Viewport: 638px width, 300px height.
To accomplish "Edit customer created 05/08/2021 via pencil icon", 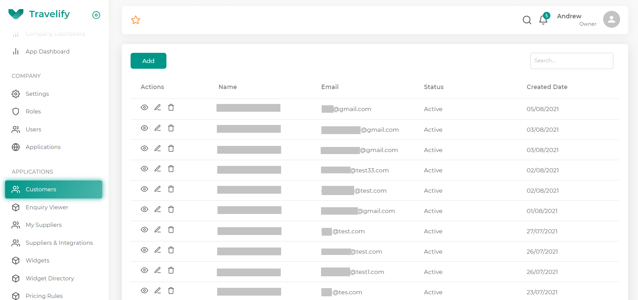I will coord(158,107).
